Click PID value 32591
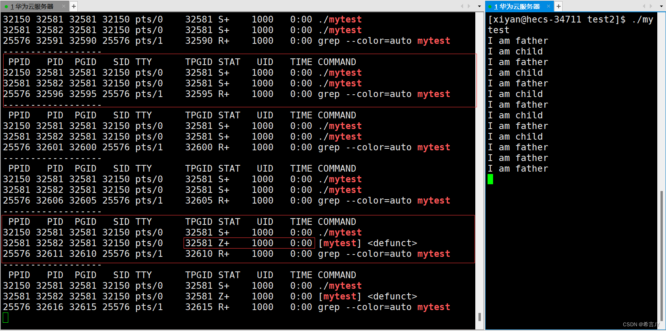Screen dimensions: 666x331 click(50, 41)
